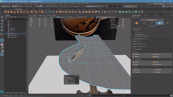
Task: Click the first green UV shelf icon
Action: 120,12
